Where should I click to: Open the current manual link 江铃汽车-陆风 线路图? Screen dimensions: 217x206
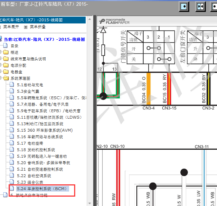pyautogui.click(x=44, y=39)
